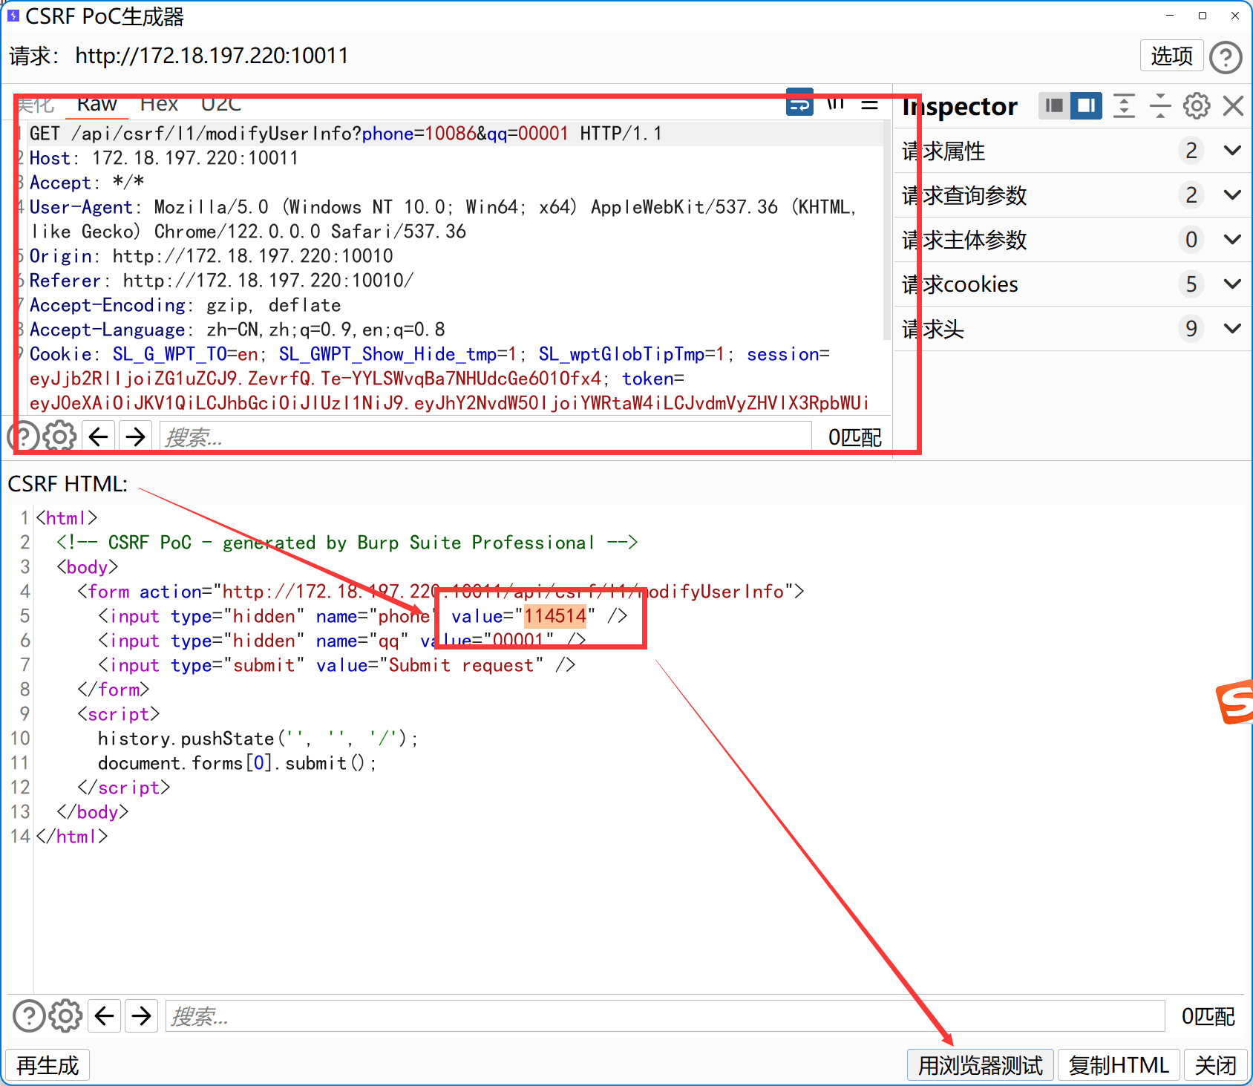
Task: Click the request URL http://172.18.197.220:10011
Action: pos(212,56)
